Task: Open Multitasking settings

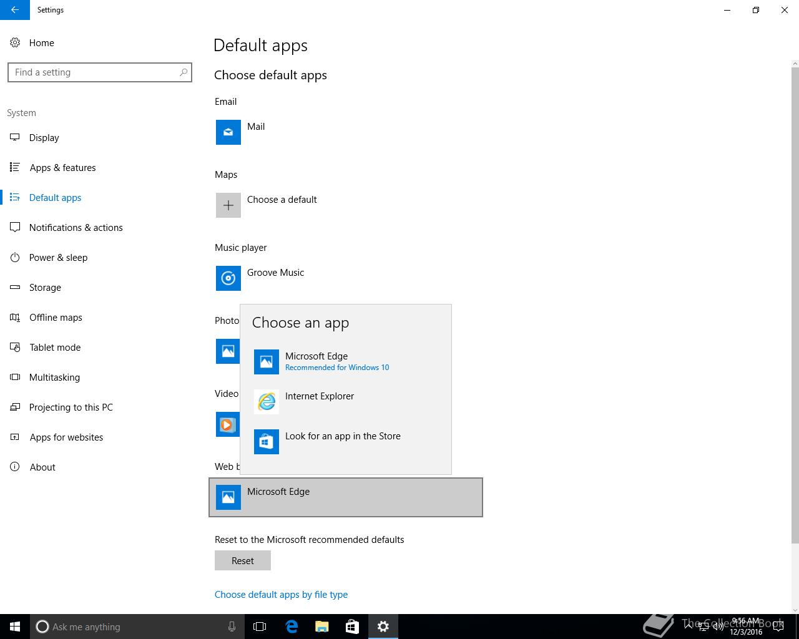Action: tap(54, 378)
